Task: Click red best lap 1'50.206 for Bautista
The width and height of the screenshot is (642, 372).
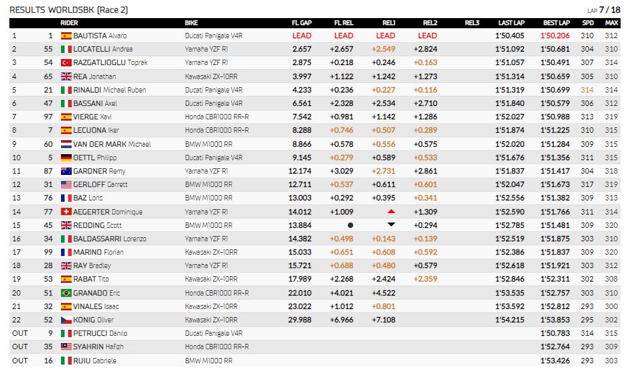Action: [555, 36]
